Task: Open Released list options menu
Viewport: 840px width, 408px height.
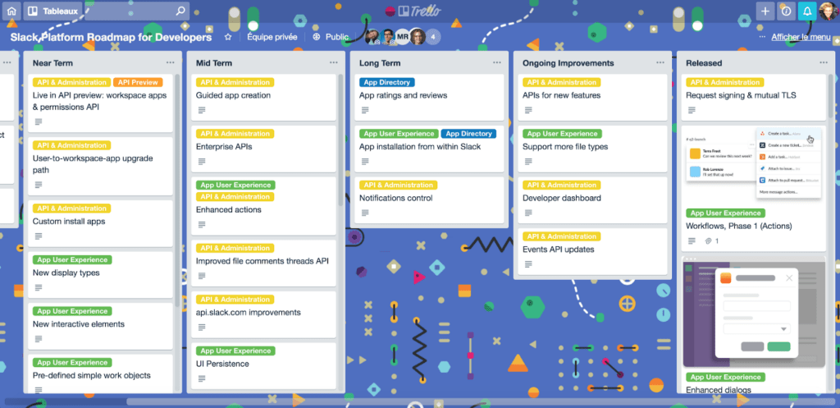Action: 824,62
